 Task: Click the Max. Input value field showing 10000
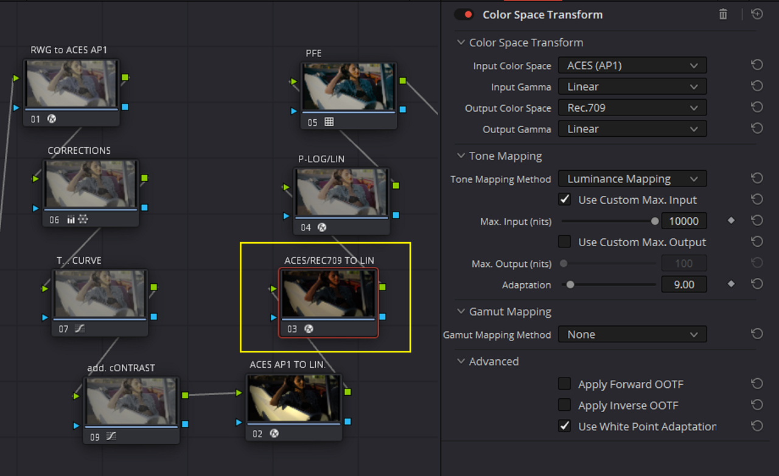(684, 221)
